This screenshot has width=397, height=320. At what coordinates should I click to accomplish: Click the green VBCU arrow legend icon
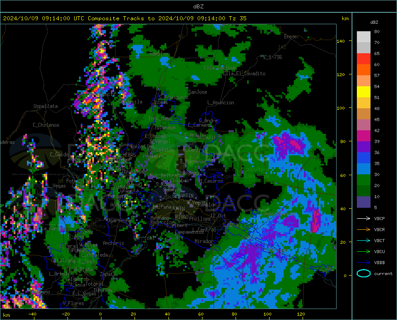click(363, 252)
